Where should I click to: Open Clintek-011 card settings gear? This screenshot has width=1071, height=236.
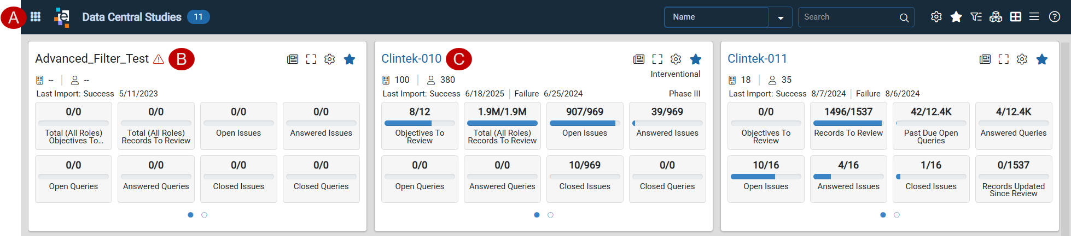pyautogui.click(x=1022, y=59)
